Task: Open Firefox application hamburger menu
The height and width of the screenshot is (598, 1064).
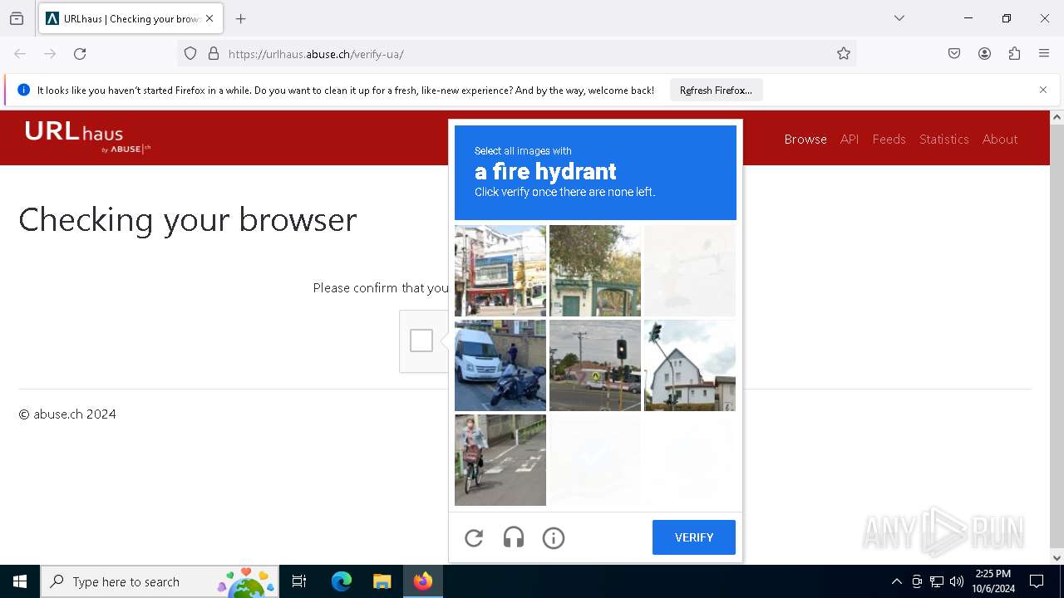Action: 1044,54
